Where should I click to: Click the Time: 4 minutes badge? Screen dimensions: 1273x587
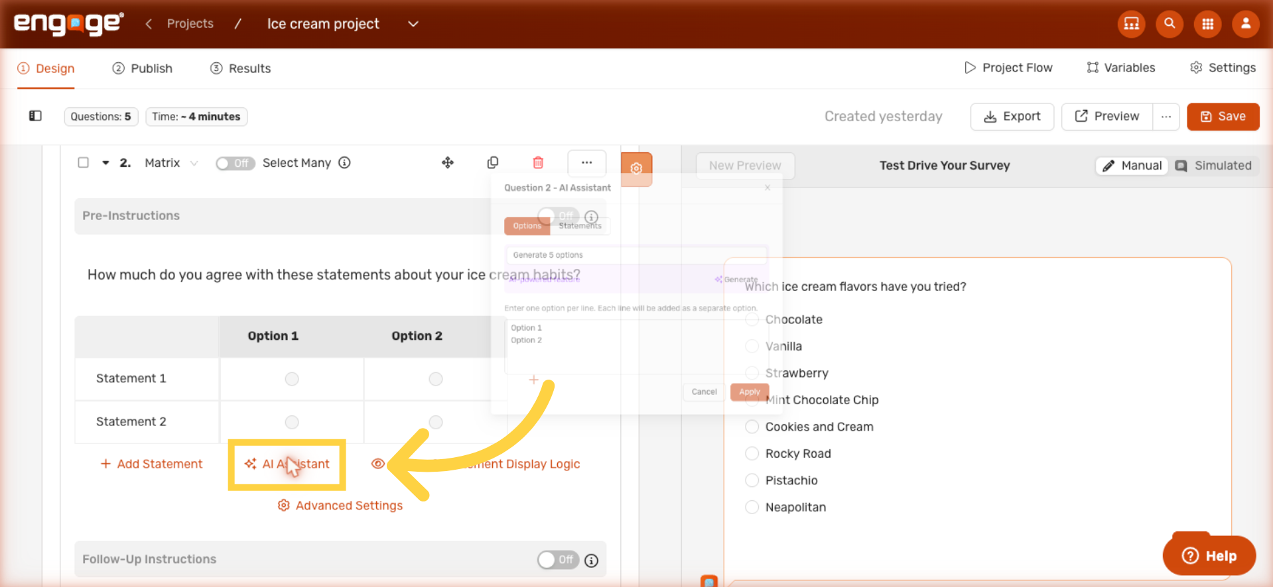[x=196, y=117]
